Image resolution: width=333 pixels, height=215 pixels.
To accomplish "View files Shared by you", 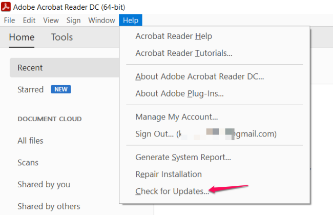I will (x=44, y=184).
